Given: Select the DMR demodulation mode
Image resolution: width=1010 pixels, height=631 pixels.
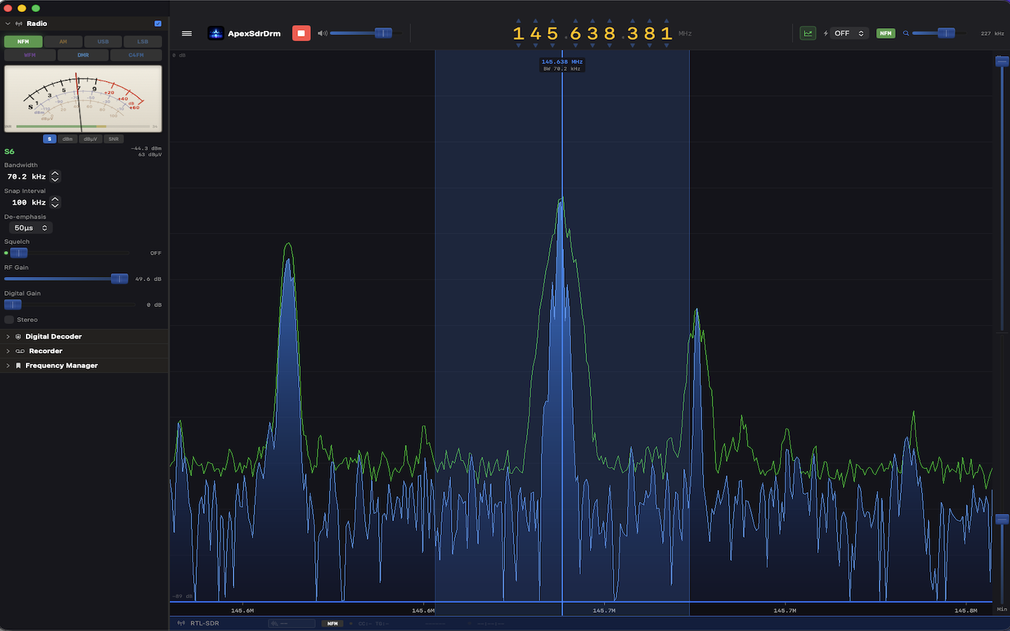Looking at the screenshot, I should (83, 54).
